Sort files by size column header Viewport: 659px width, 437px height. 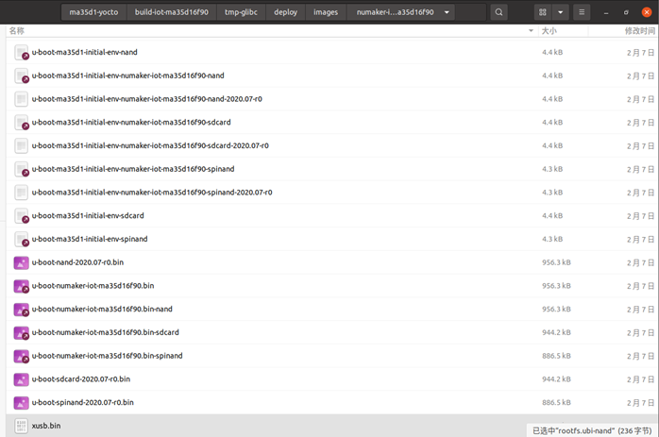tap(549, 31)
